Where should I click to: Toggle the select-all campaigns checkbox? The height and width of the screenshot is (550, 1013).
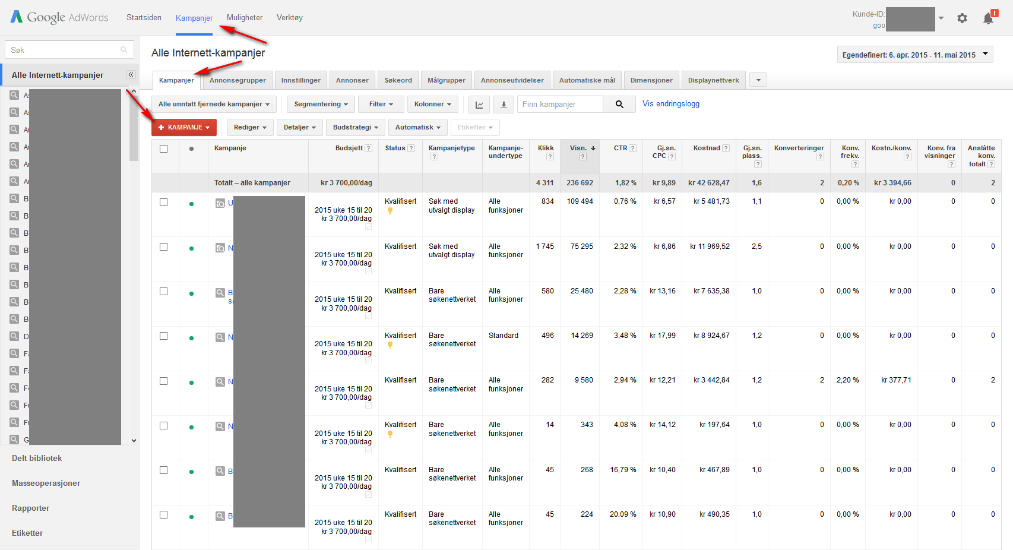(164, 149)
